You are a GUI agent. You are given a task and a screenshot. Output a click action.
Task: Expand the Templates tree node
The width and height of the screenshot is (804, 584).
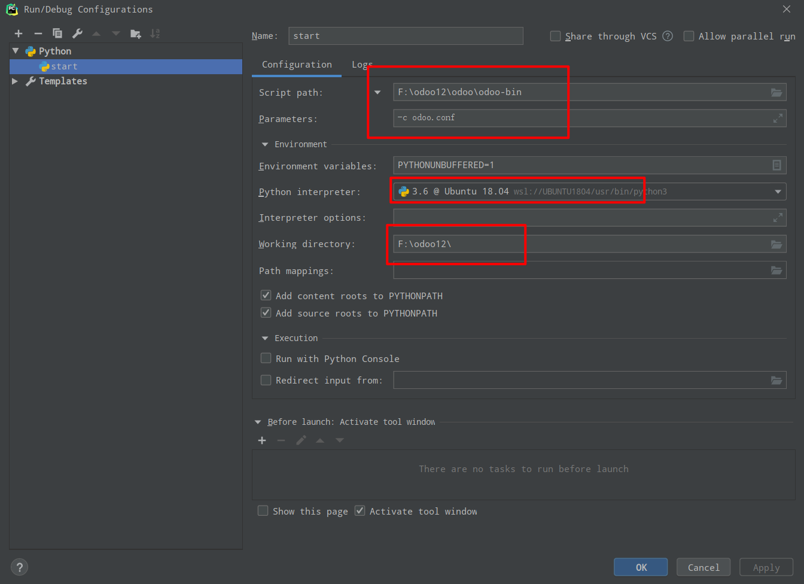pos(16,81)
